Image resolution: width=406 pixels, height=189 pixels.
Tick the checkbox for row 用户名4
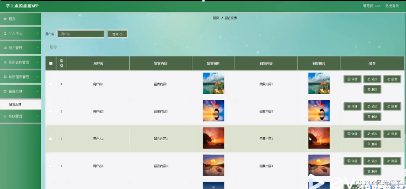50,166
